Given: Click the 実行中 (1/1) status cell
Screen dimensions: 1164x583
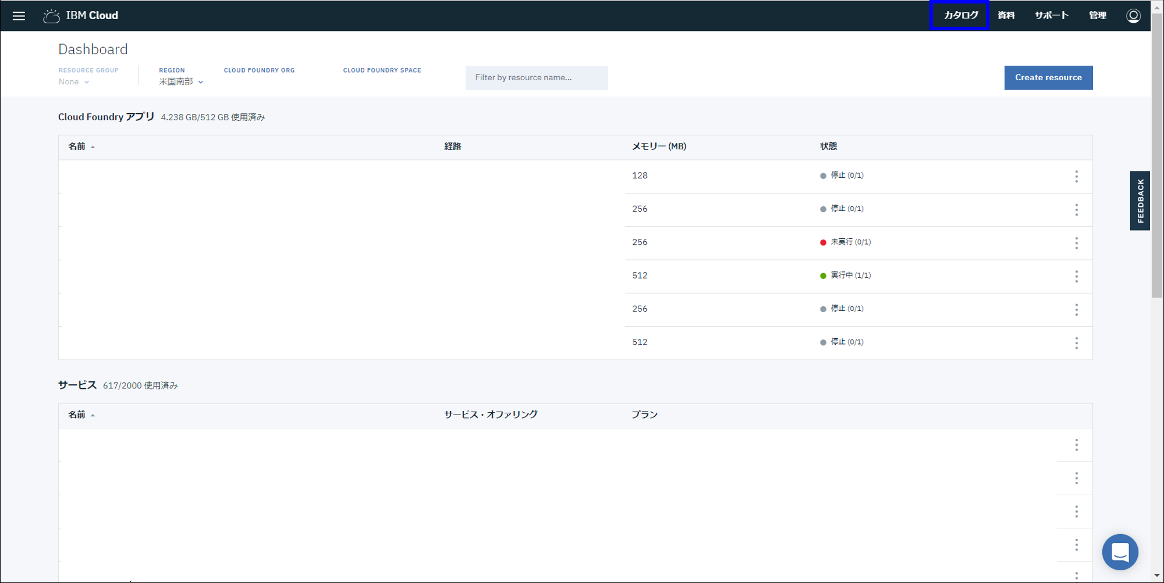Looking at the screenshot, I should [845, 276].
